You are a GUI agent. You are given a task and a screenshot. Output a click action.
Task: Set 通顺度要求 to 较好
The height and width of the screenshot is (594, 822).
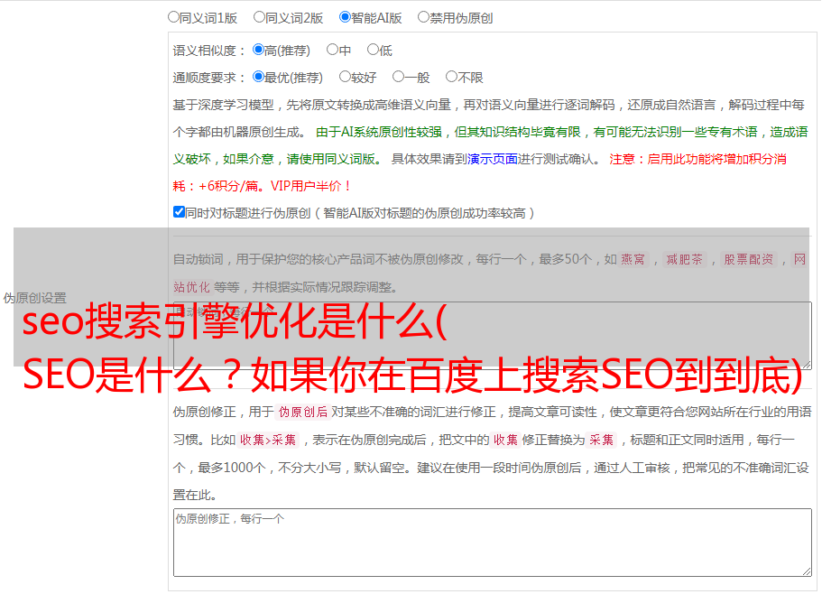tap(345, 77)
